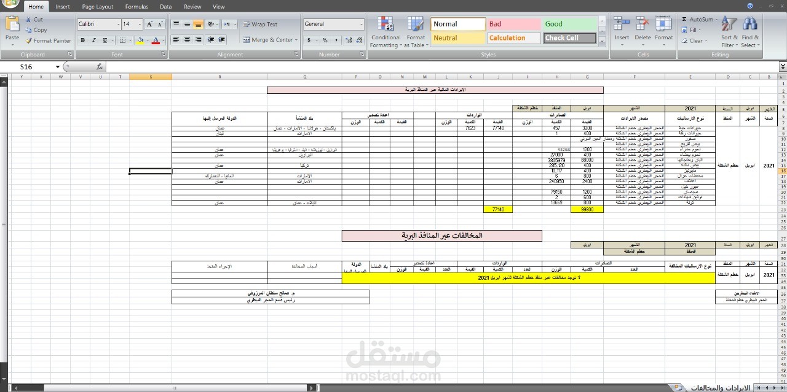Open Format as Table gallery
Image resolution: width=787 pixels, height=392 pixels.
pyautogui.click(x=416, y=33)
